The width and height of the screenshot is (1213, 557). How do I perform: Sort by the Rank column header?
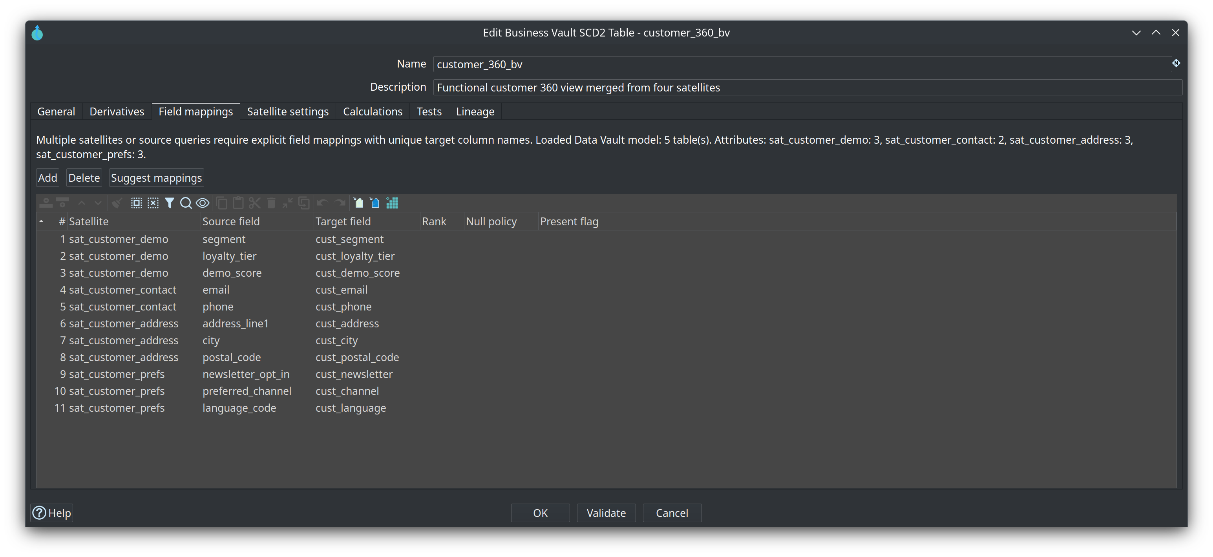coord(441,221)
